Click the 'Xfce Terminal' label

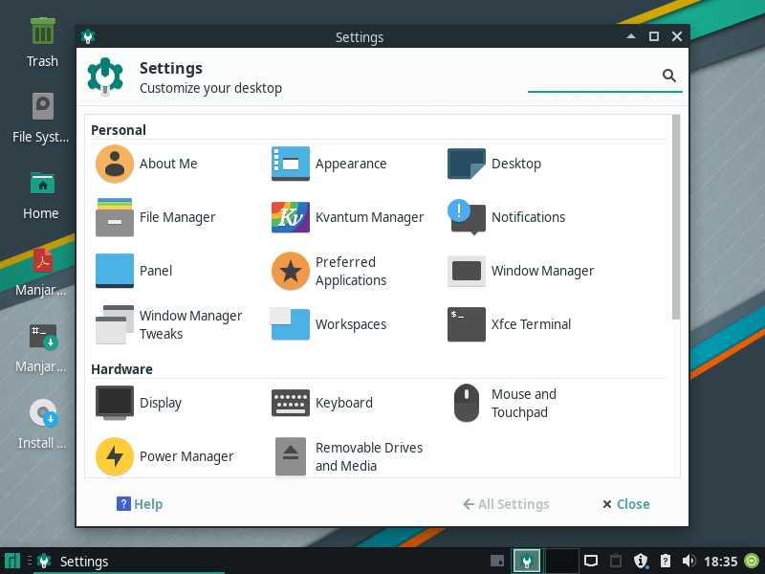coord(531,324)
